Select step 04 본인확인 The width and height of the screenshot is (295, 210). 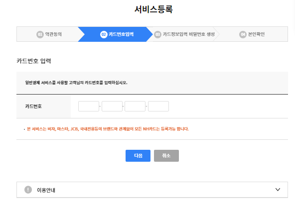click(252, 34)
